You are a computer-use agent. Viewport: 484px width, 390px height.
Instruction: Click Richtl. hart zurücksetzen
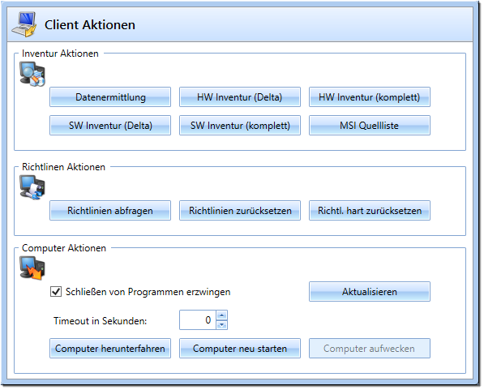click(370, 211)
